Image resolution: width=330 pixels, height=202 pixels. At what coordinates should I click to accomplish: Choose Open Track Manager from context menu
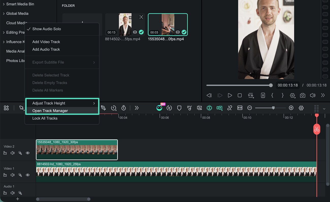pyautogui.click(x=62, y=111)
